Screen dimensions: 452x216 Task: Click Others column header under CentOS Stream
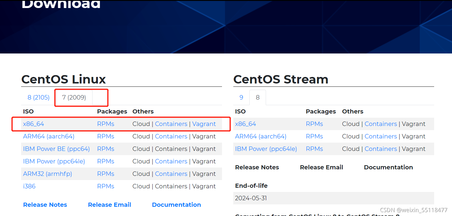(x=353, y=111)
